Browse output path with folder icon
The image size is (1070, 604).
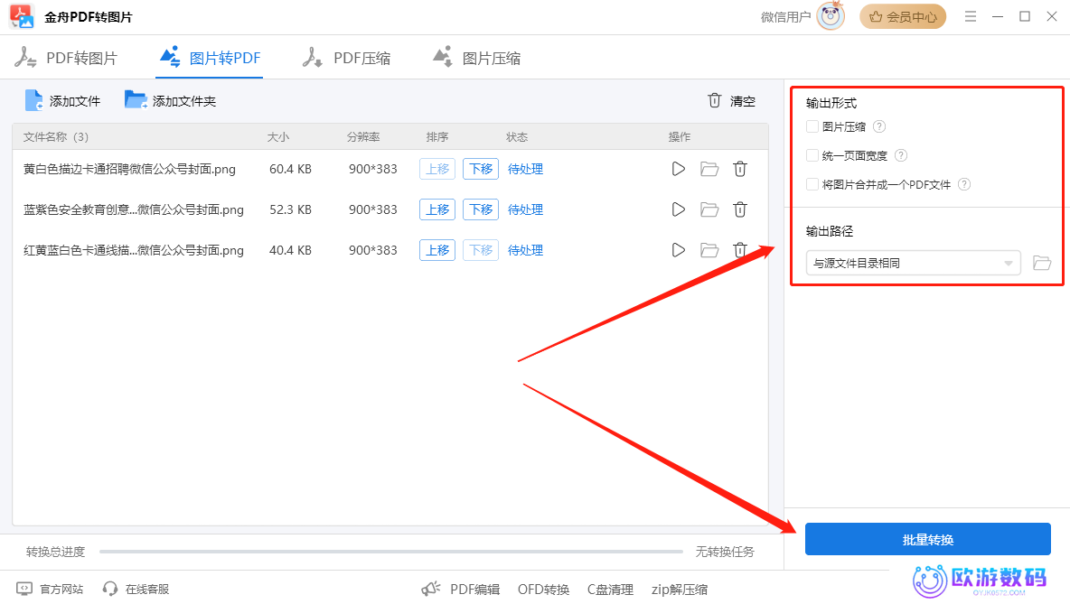point(1042,263)
